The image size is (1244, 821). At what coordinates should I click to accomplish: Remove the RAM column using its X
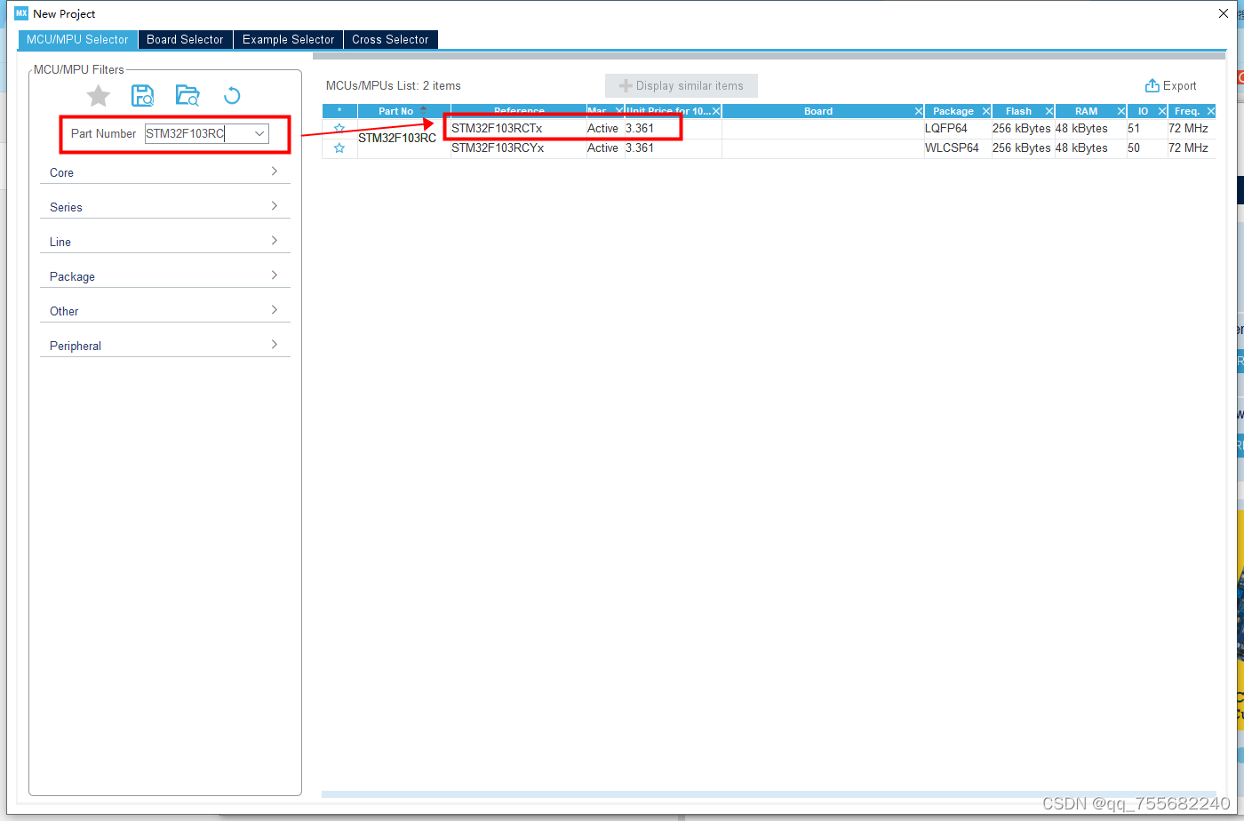click(x=1120, y=111)
